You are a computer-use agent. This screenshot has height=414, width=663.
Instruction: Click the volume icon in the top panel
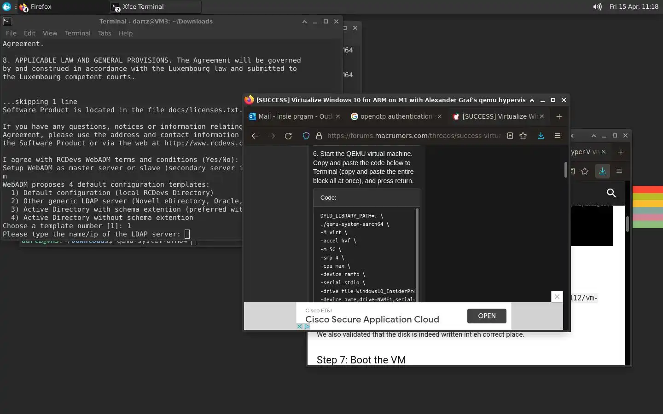597,6
